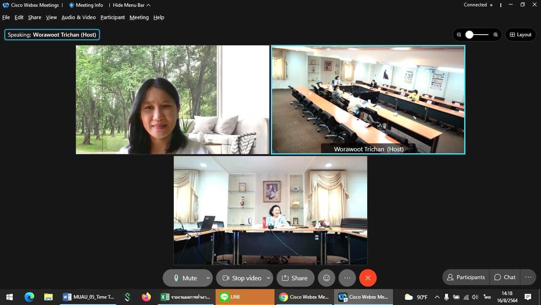Open panel options next to Chat
541x305 pixels.
pos(528,277)
